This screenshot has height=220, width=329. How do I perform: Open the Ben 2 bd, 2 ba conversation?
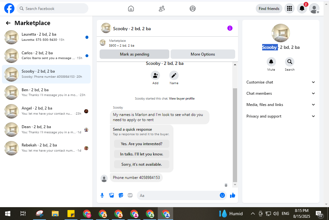click(46, 92)
